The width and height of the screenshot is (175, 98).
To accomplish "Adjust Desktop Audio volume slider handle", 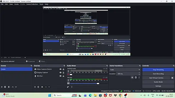I will tap(71, 74).
